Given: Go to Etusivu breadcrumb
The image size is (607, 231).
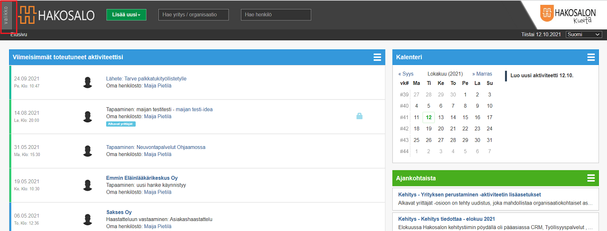Looking at the screenshot, I should (x=19, y=34).
